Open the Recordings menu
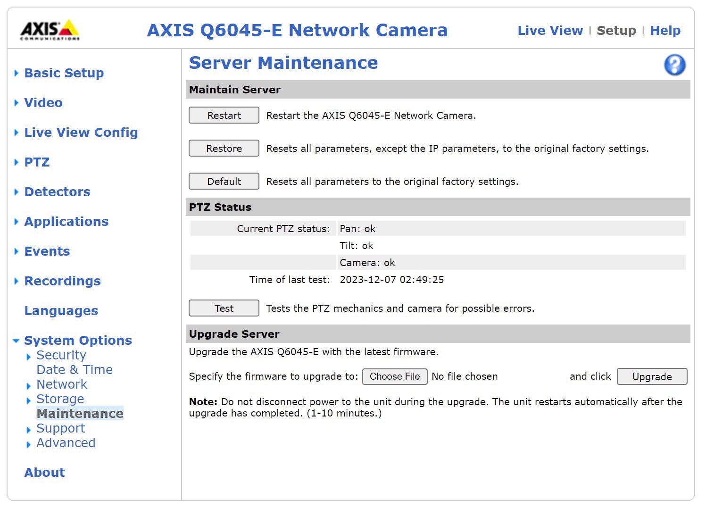 tap(63, 281)
